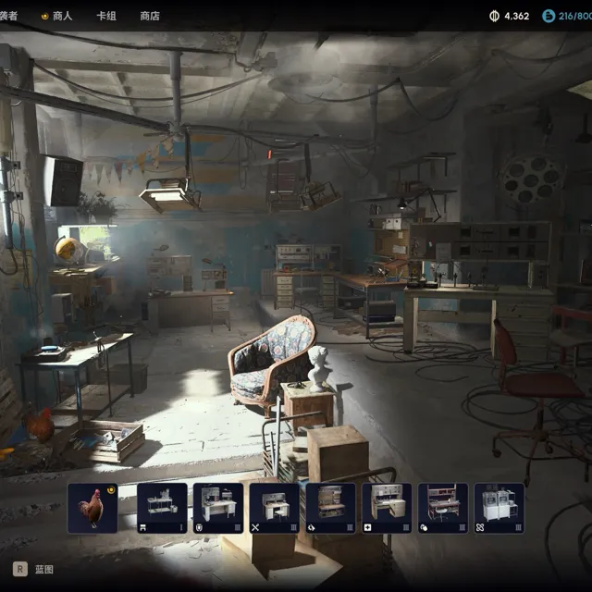Select the shield armor workbench card

(x=218, y=508)
